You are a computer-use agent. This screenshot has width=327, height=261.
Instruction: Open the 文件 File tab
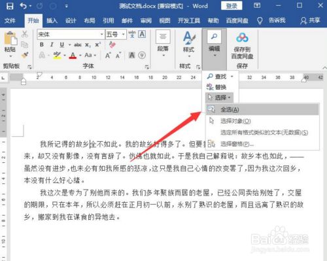click(x=10, y=21)
